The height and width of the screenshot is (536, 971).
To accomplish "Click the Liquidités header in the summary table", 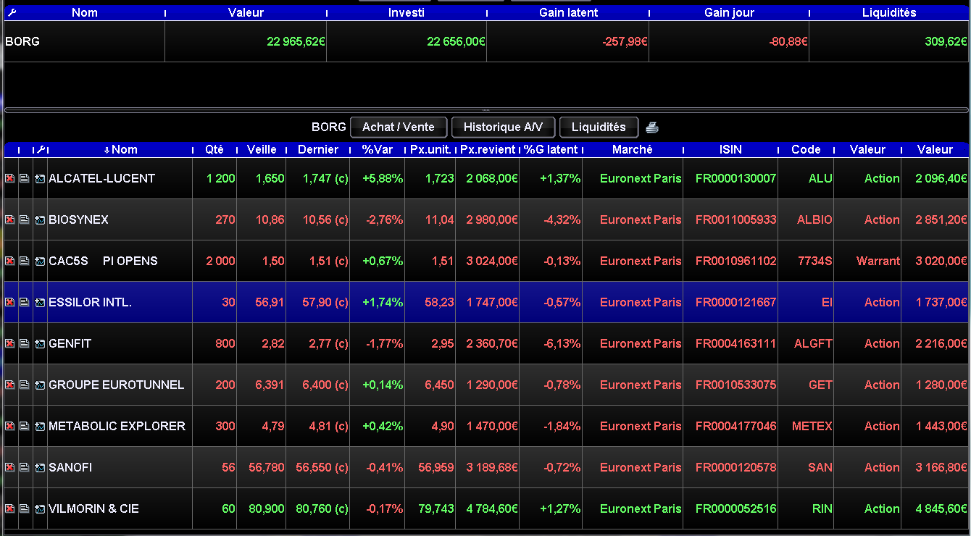I will click(x=889, y=12).
